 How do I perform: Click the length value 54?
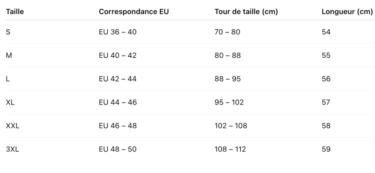pos(326,32)
